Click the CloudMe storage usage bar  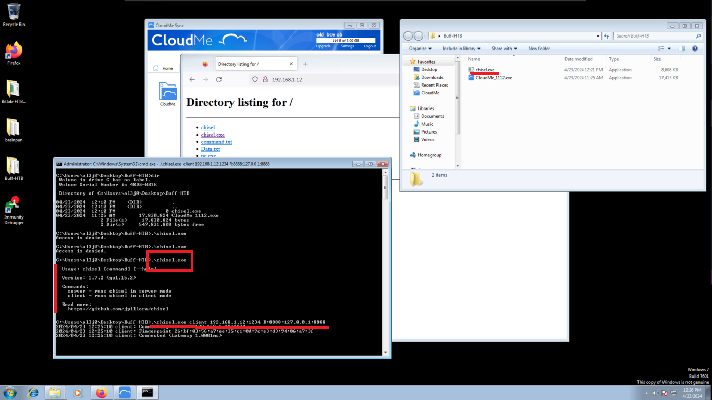coord(346,40)
